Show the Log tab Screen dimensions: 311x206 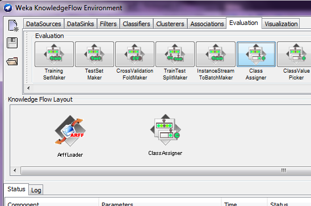pos(36,190)
